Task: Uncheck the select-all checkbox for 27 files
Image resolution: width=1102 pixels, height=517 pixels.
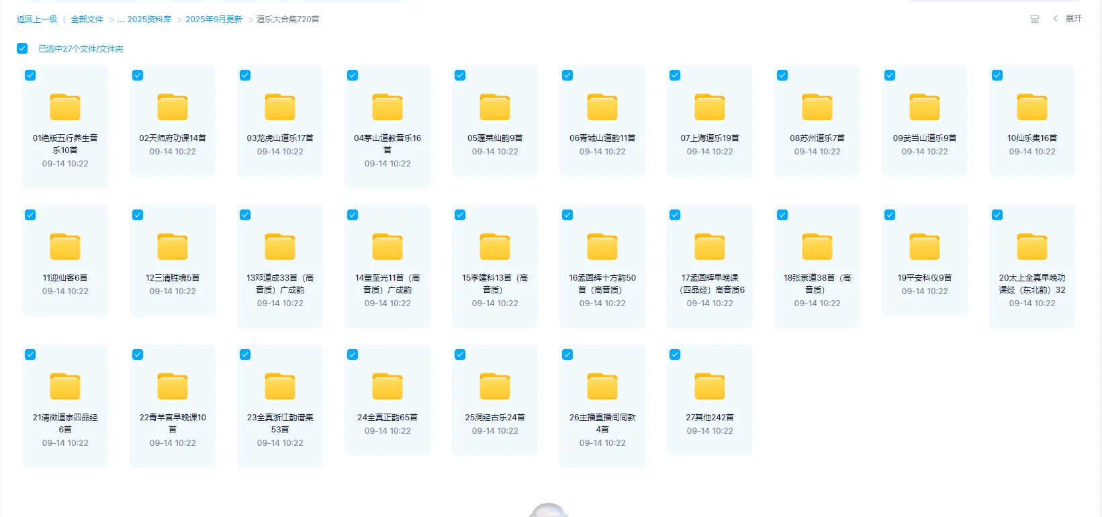Action: [x=22, y=48]
